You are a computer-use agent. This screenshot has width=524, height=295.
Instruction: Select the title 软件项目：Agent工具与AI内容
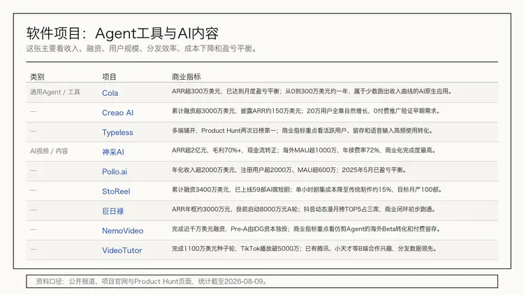pyautogui.click(x=122, y=34)
